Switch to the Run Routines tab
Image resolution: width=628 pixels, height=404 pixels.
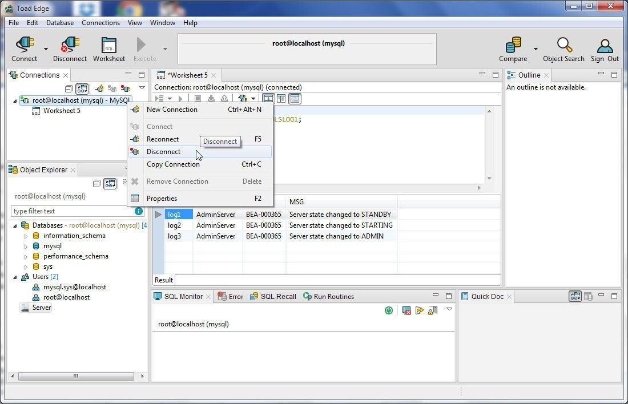pyautogui.click(x=328, y=297)
